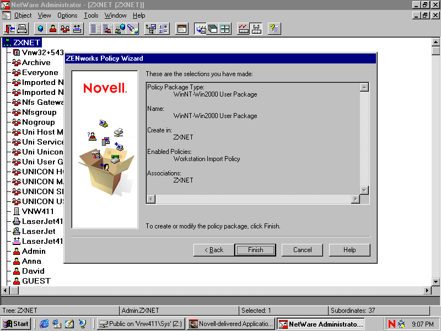Click the browser window toolbar icon
The image size is (441, 331).
182,29
